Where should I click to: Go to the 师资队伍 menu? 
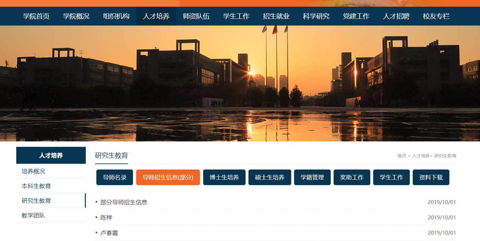tap(196, 16)
